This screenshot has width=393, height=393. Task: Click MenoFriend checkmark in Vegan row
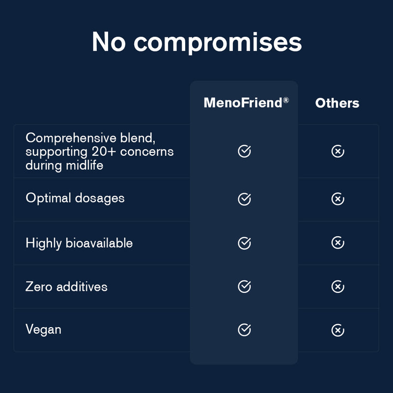point(244,330)
